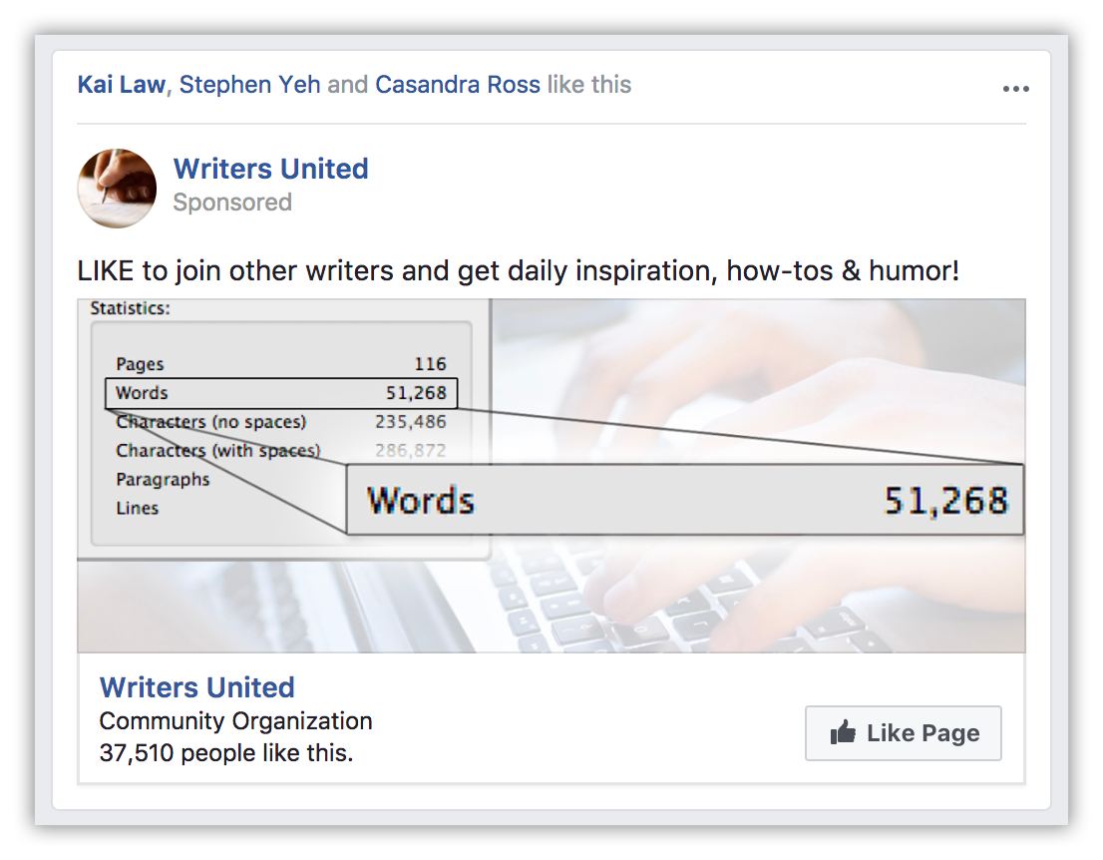
Task: Click thumbs-up icon inside Like Page button
Action: point(843,733)
